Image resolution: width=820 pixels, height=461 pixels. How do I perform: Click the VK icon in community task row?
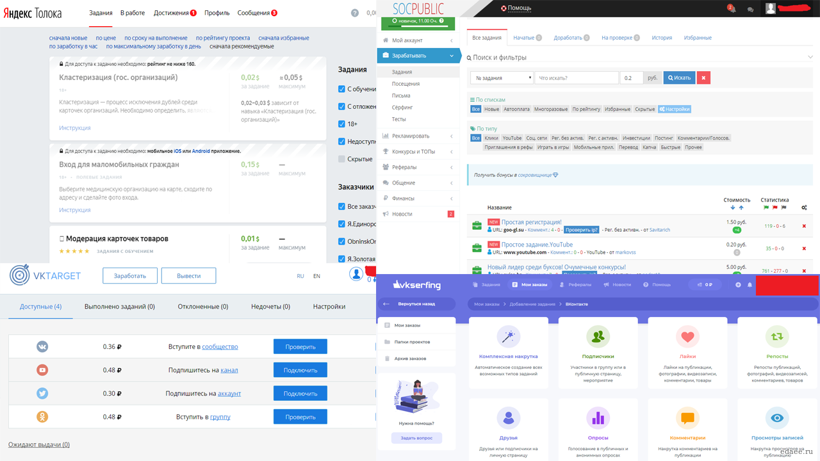(x=42, y=346)
